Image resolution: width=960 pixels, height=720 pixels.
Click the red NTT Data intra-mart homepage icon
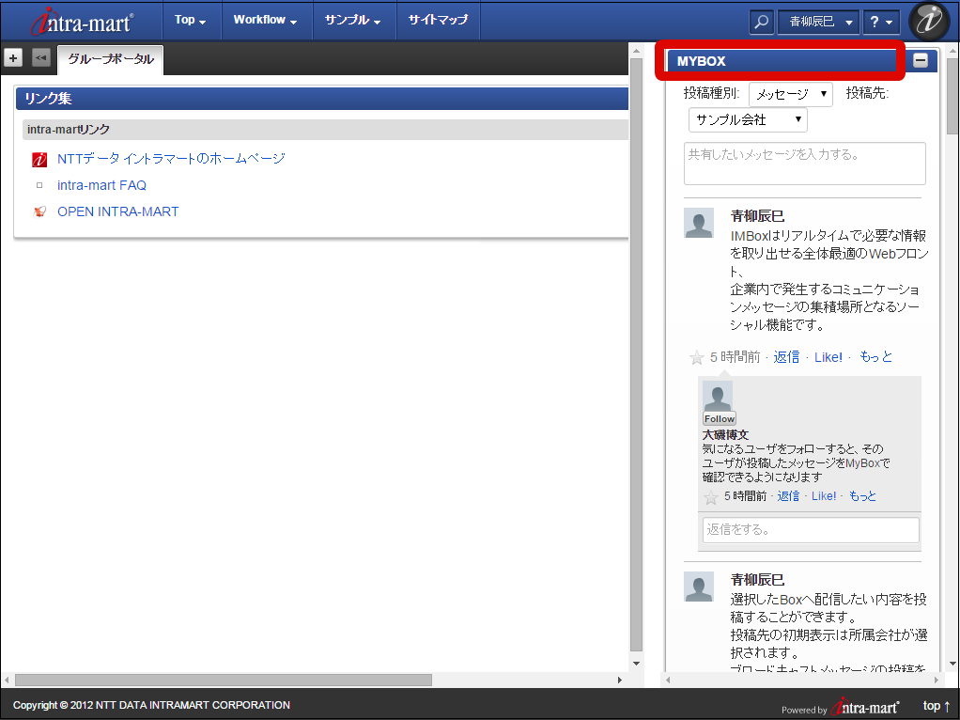point(39,160)
